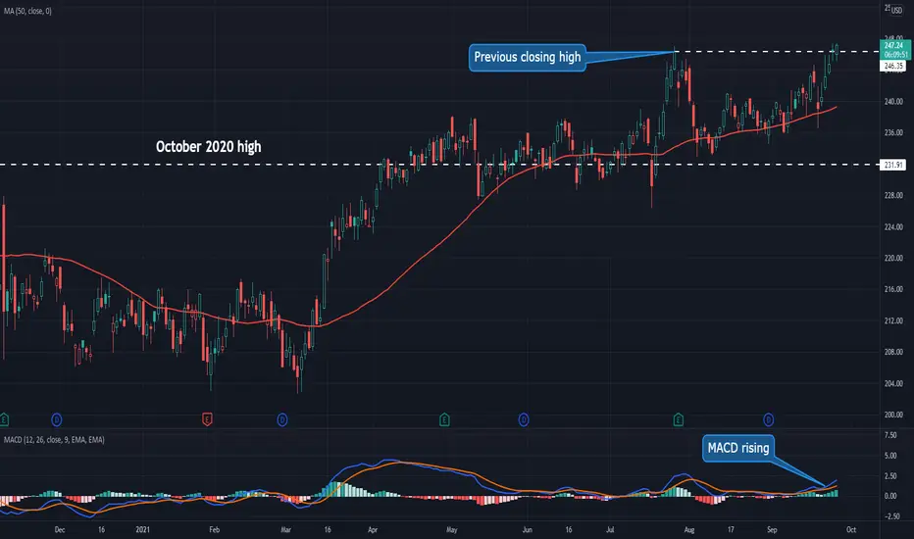
Task: Click the 228.00 price axis value
Action: pyautogui.click(x=893, y=195)
